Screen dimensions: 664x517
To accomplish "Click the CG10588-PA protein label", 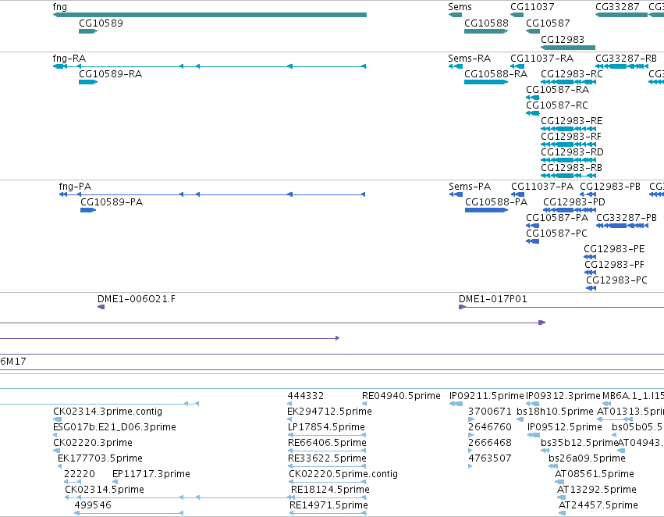I will [496, 202].
